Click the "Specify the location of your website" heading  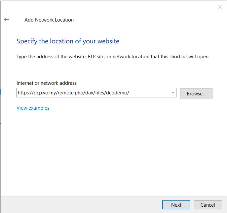68,41
